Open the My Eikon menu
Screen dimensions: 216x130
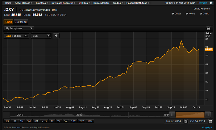coord(84,3)
